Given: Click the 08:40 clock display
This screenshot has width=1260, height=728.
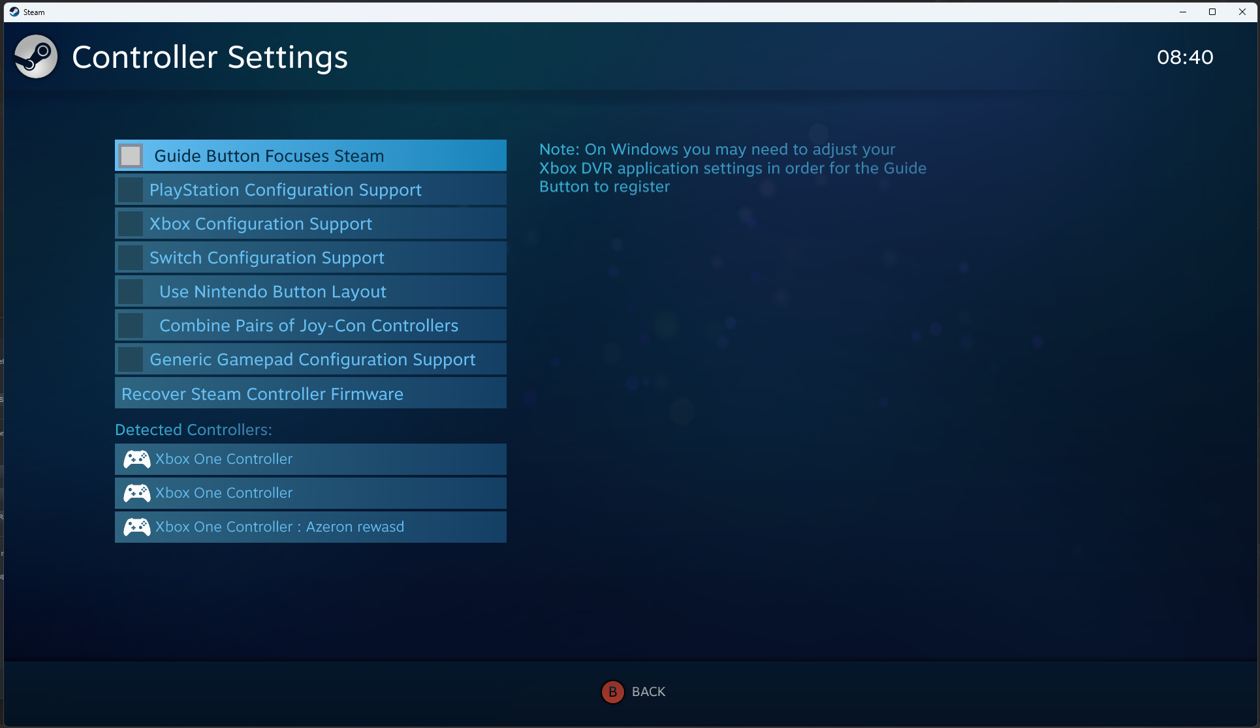Looking at the screenshot, I should coord(1185,57).
